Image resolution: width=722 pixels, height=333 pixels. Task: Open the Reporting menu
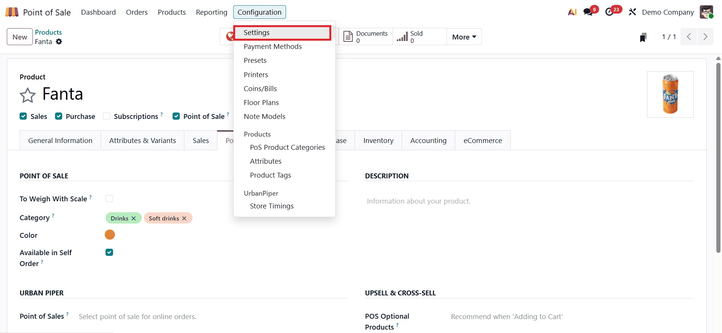point(212,12)
